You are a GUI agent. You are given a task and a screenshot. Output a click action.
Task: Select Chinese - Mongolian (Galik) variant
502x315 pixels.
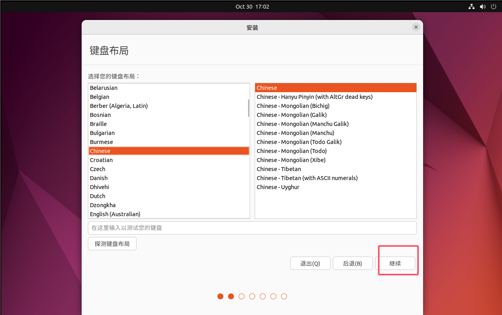(336, 115)
